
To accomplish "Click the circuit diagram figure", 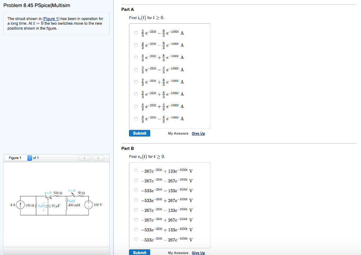I will pyautogui.click(x=56, y=202).
